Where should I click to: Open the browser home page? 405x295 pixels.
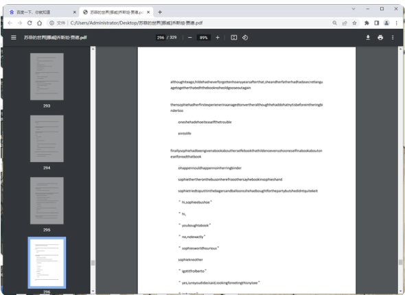point(39,23)
